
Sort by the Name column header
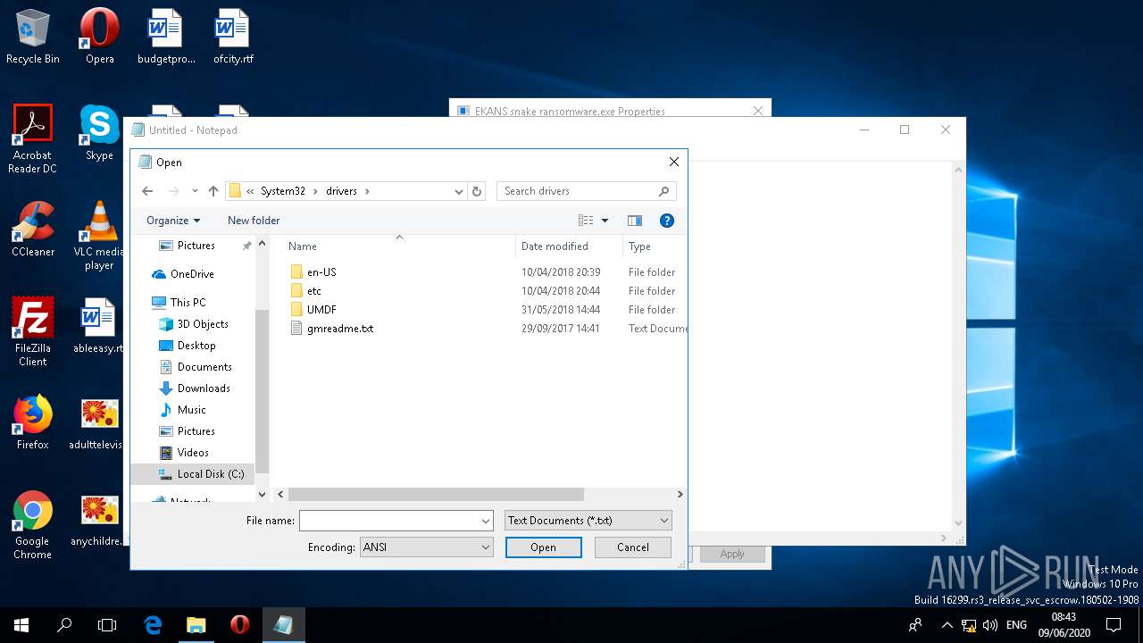(303, 246)
